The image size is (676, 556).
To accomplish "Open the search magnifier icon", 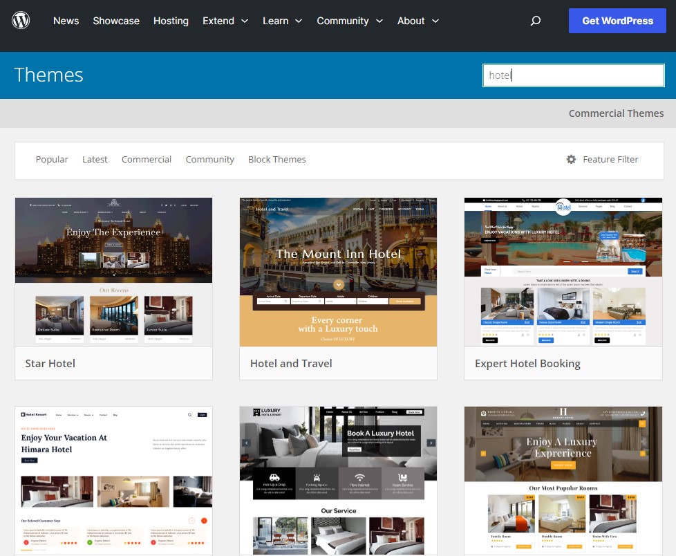I will (536, 21).
